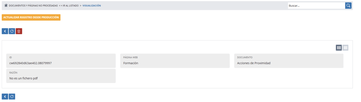The image size is (361, 102).
Task: Click the home icon in the breadcrumb
Action: coord(6,5)
